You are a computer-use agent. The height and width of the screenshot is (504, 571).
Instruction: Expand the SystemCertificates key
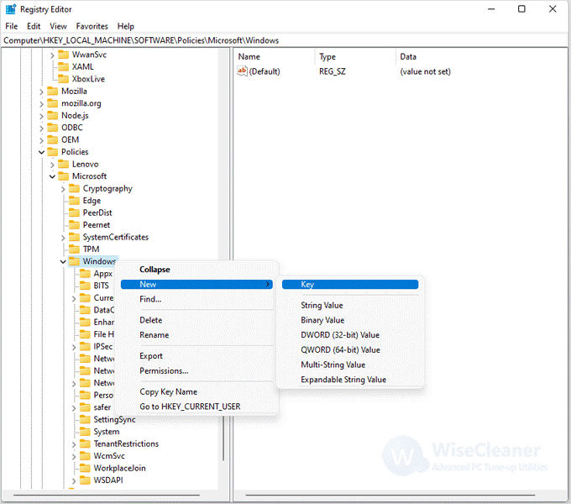pos(63,238)
